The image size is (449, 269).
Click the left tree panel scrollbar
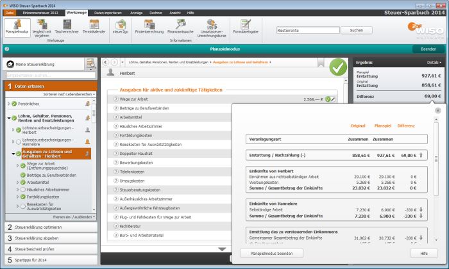[94, 113]
